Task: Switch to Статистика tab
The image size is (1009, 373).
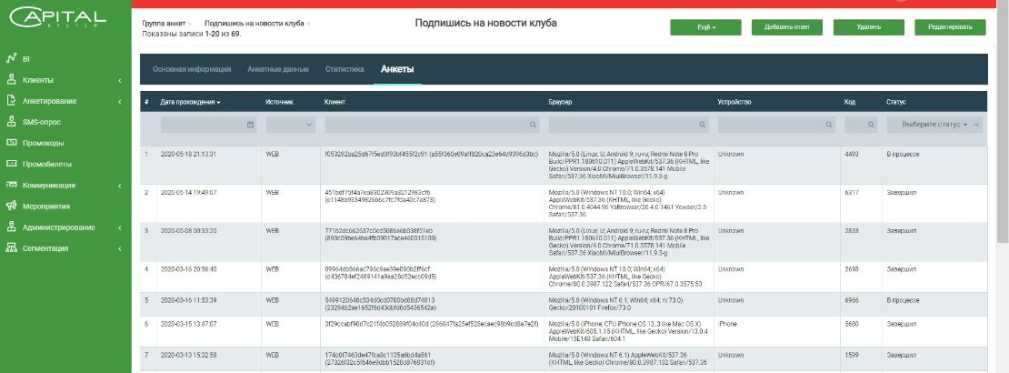Action: coord(345,69)
